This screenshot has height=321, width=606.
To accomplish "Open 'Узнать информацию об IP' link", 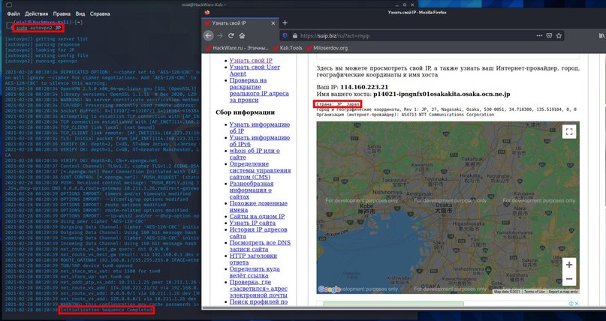I will point(259,127).
